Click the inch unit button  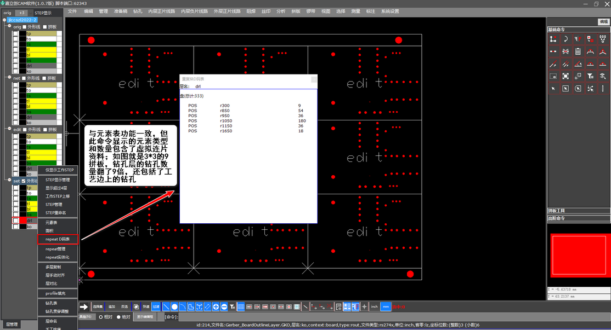pos(374,306)
